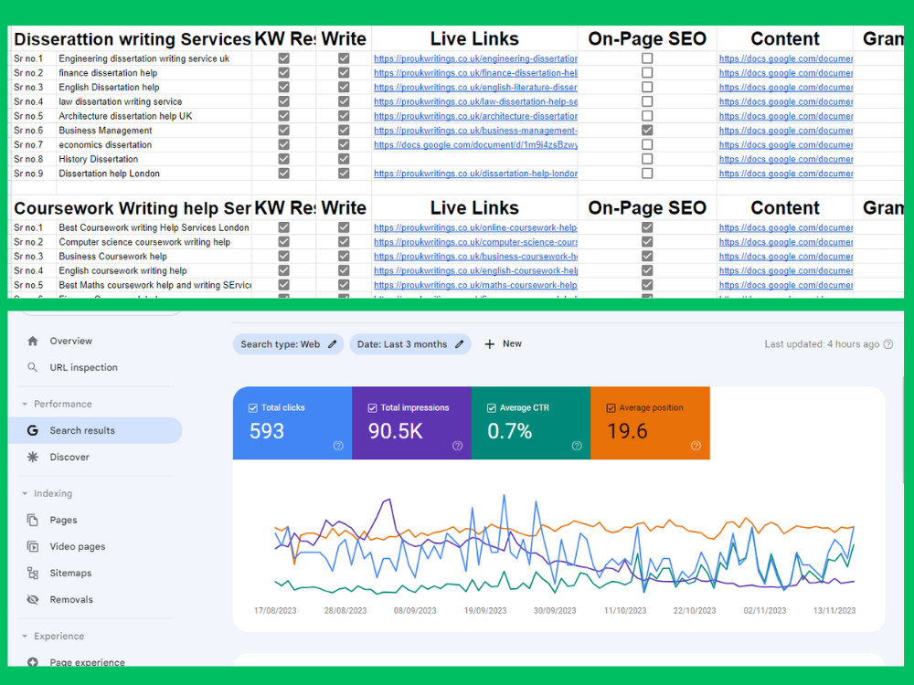Toggle Write checkbox for English coursework writing help
Screen dimensions: 914x685
pos(344,270)
